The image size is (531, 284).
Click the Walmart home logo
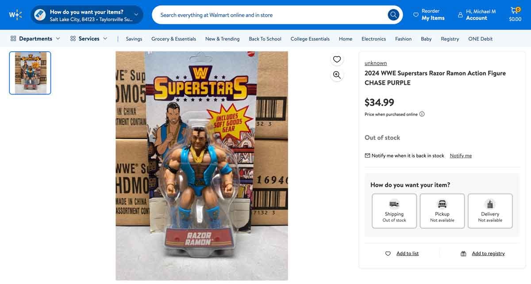point(15,15)
